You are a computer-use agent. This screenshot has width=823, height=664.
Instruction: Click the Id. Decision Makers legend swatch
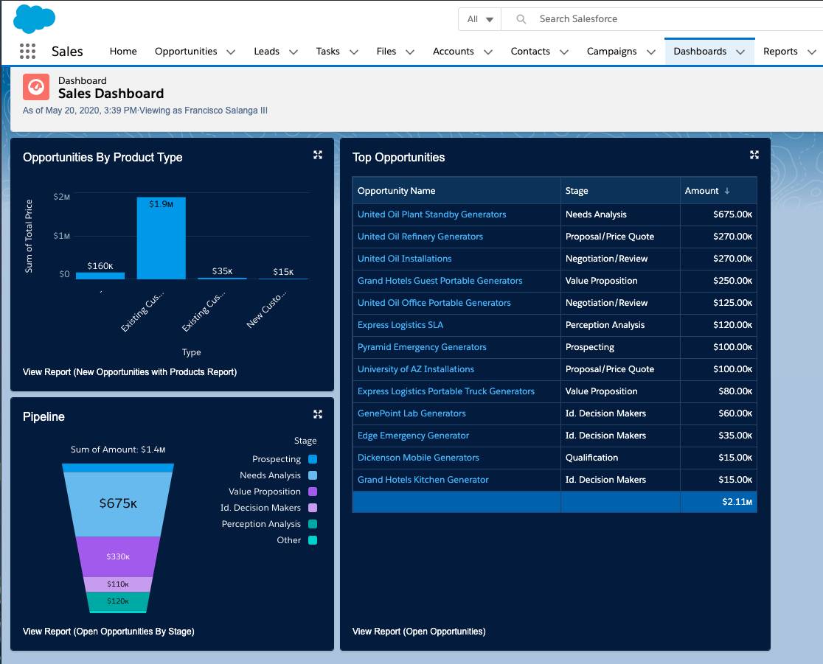[x=313, y=508]
